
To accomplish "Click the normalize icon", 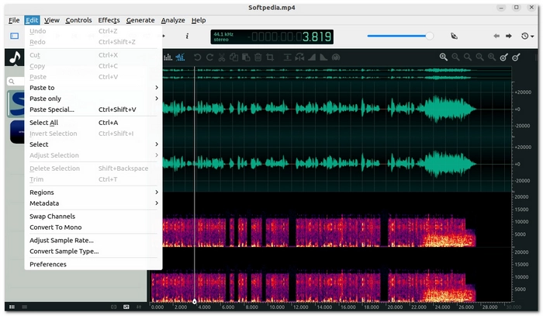I will click(287, 57).
